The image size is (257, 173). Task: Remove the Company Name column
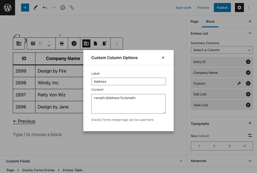point(248,73)
